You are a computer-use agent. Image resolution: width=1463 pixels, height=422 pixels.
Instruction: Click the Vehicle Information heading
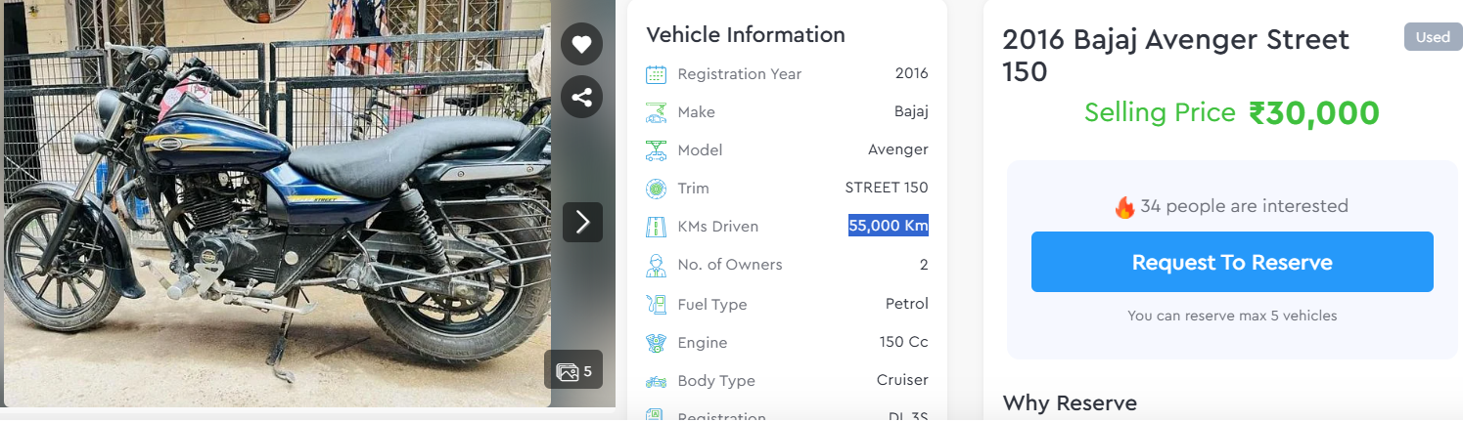point(746,35)
